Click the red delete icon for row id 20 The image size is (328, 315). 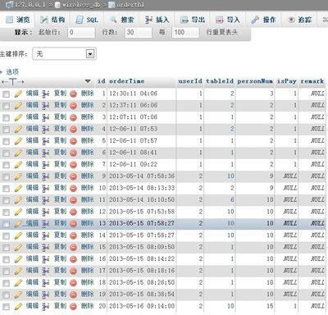click(73, 307)
